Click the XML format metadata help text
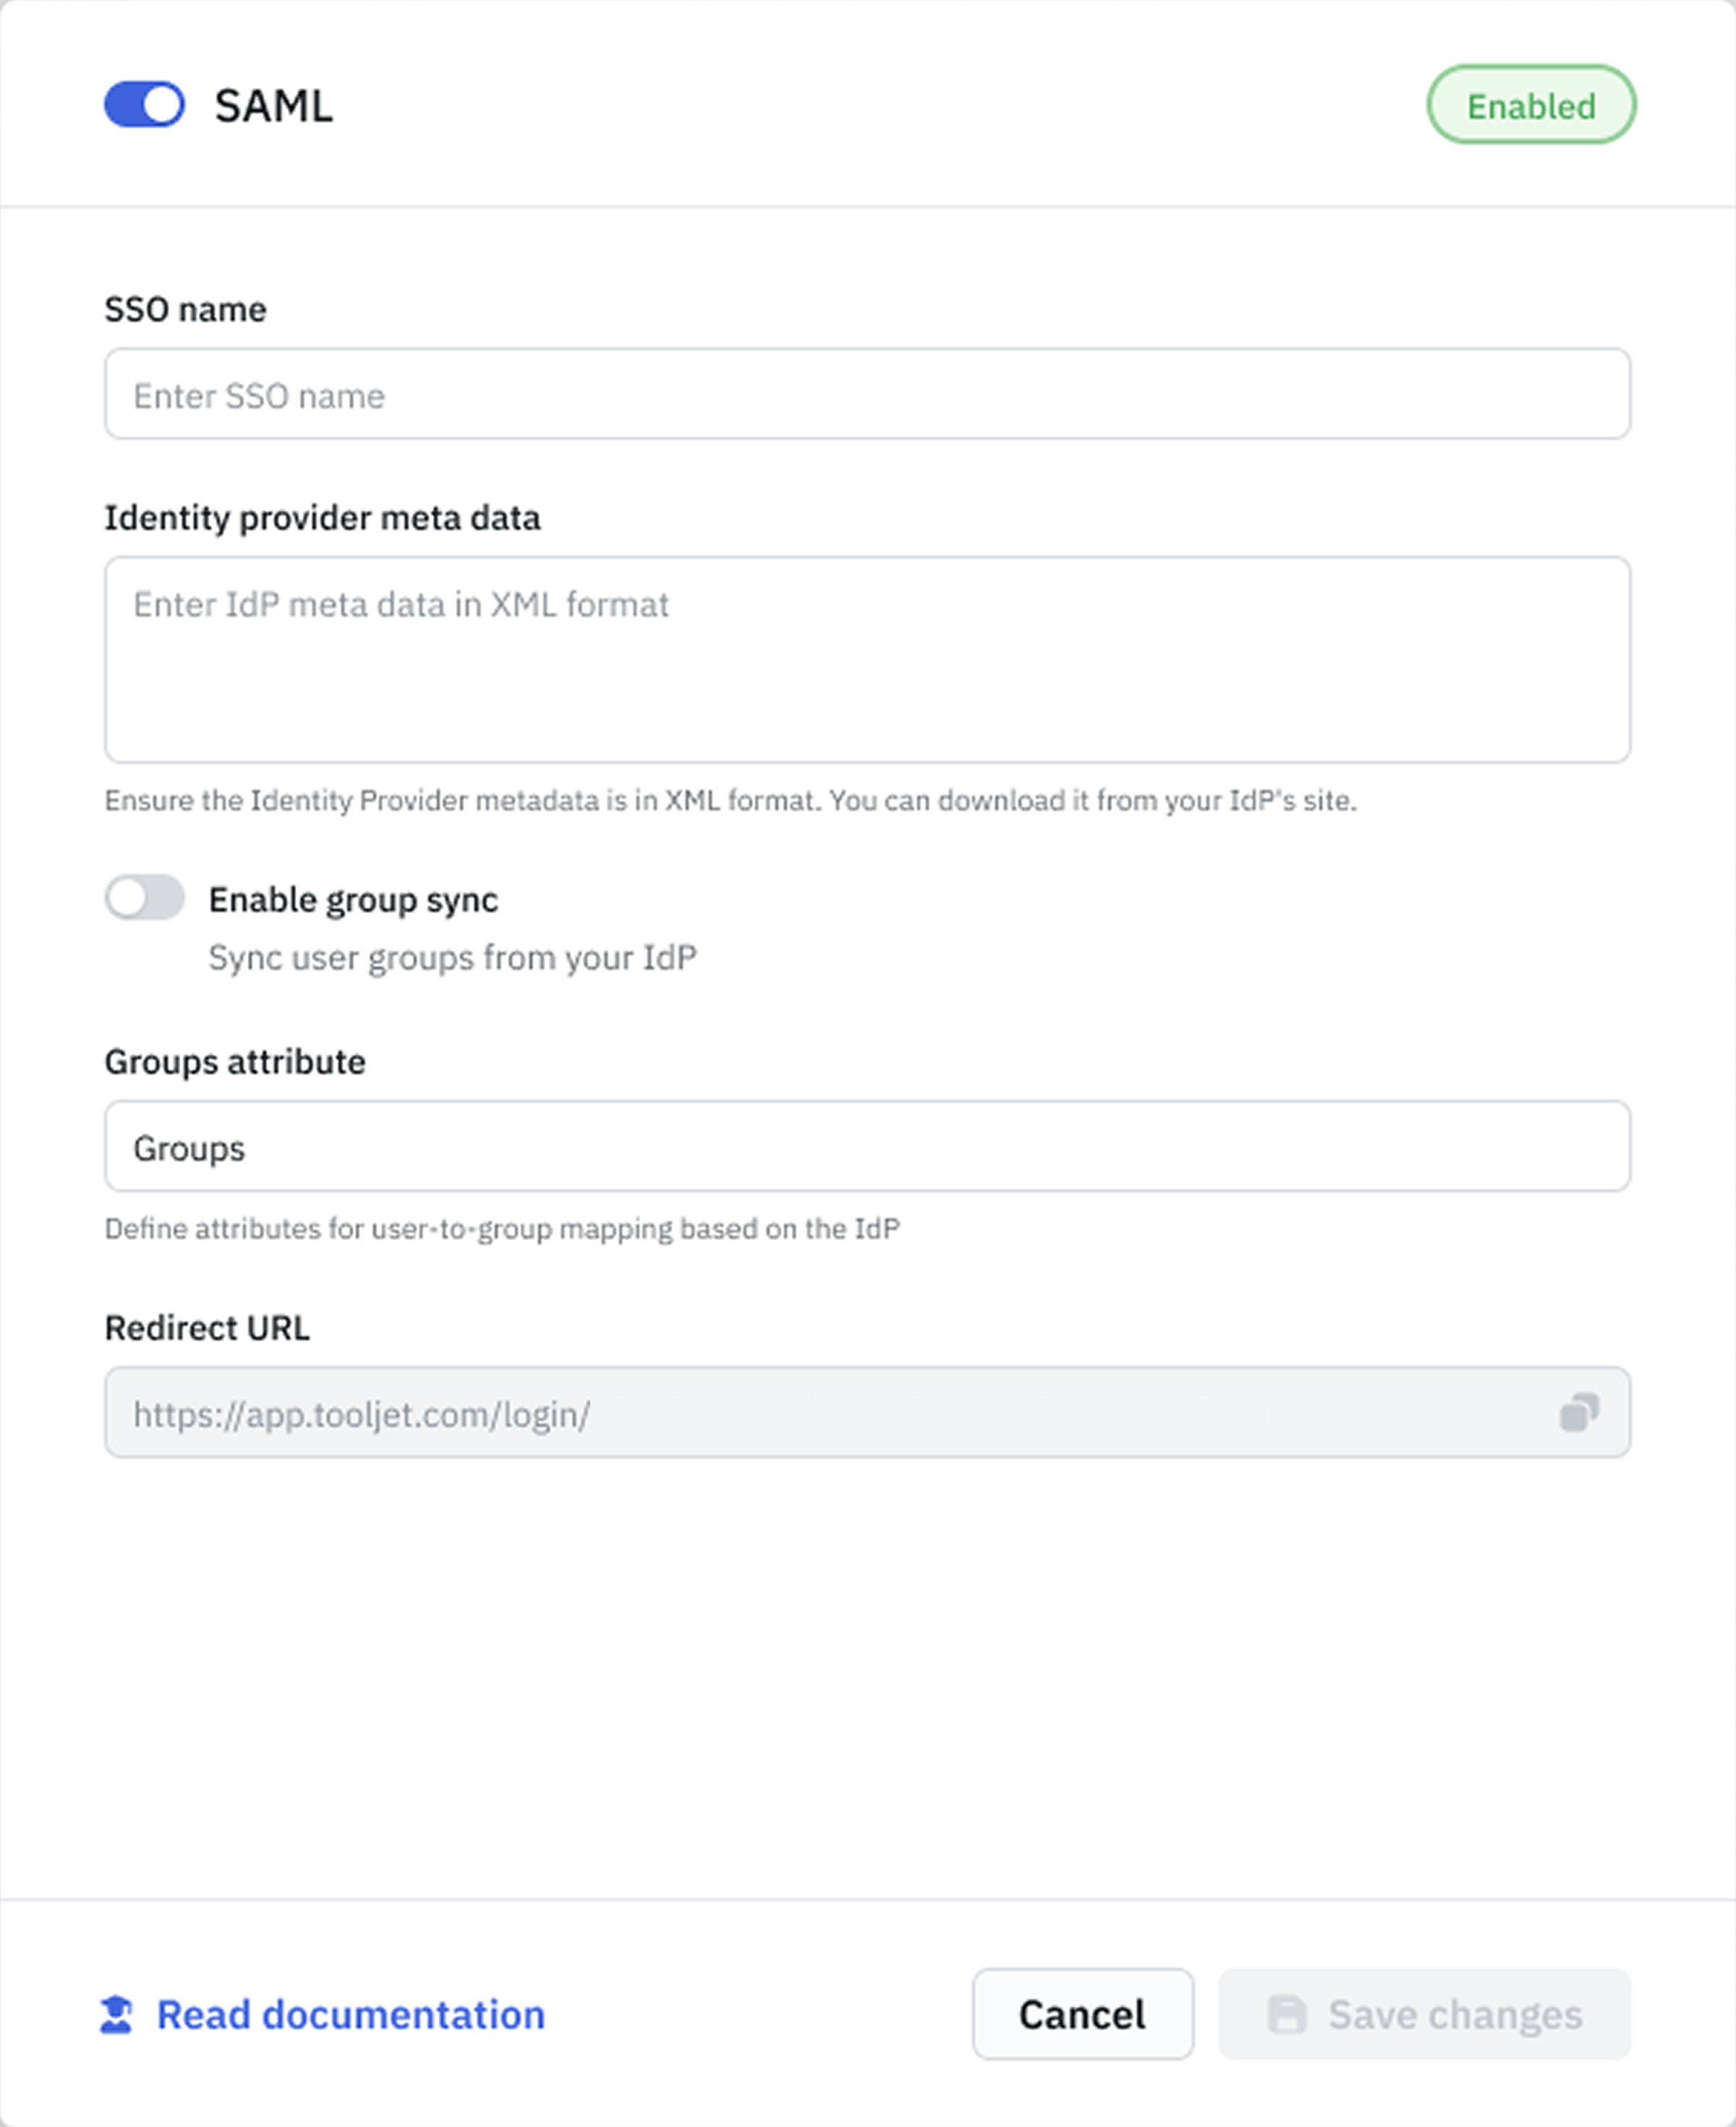Image resolution: width=1736 pixels, height=2127 pixels. coord(730,801)
